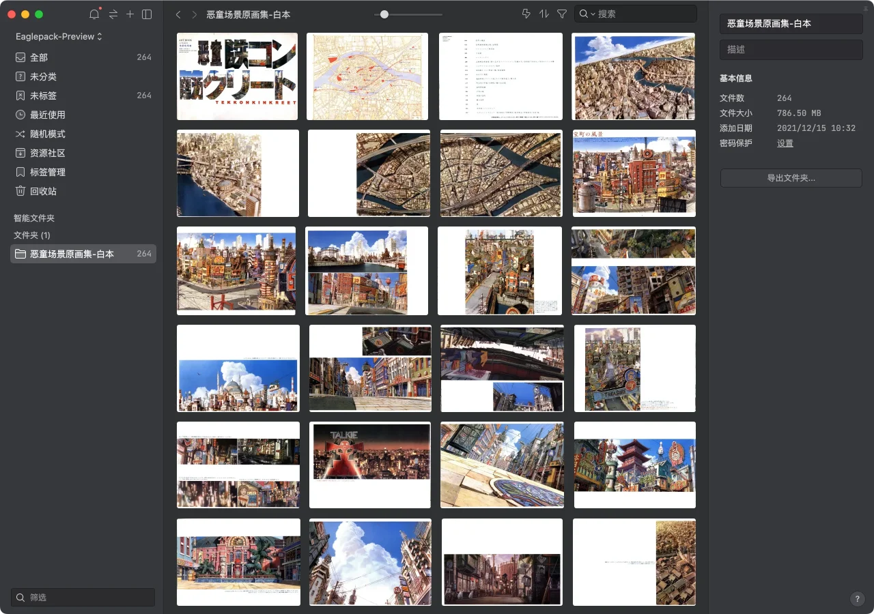This screenshot has height=614, width=874.
Task: Click the 2021/12/15 10:32 date value
Action: [x=816, y=128]
